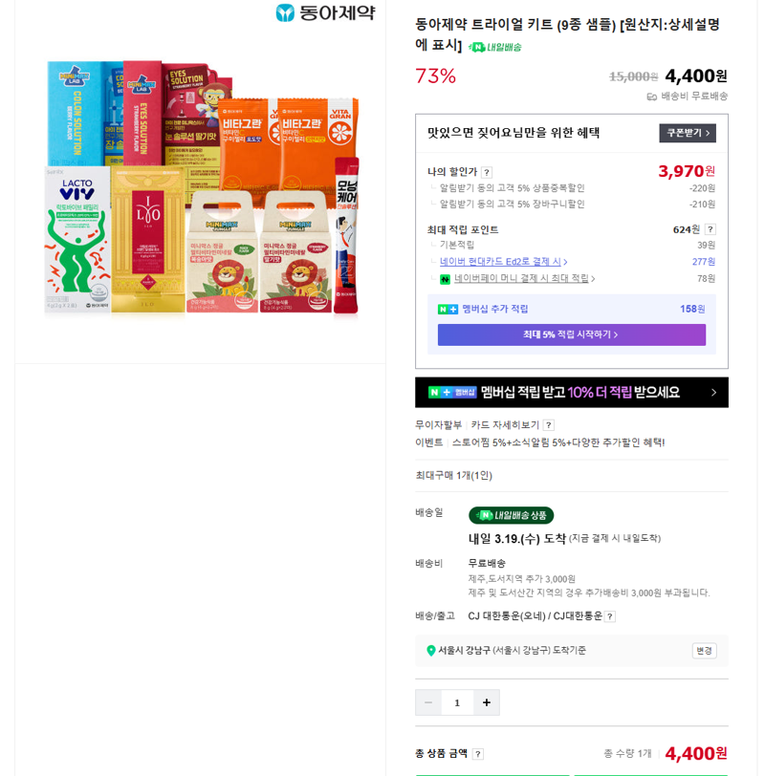This screenshot has width=765, height=776.
Task: Click the 내일배송 상품 green badge
Action: click(x=511, y=515)
